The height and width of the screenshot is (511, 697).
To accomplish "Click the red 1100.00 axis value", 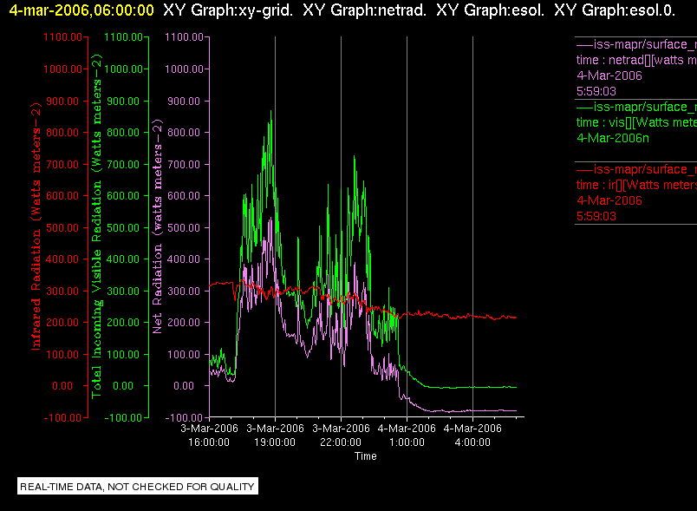I will point(62,37).
